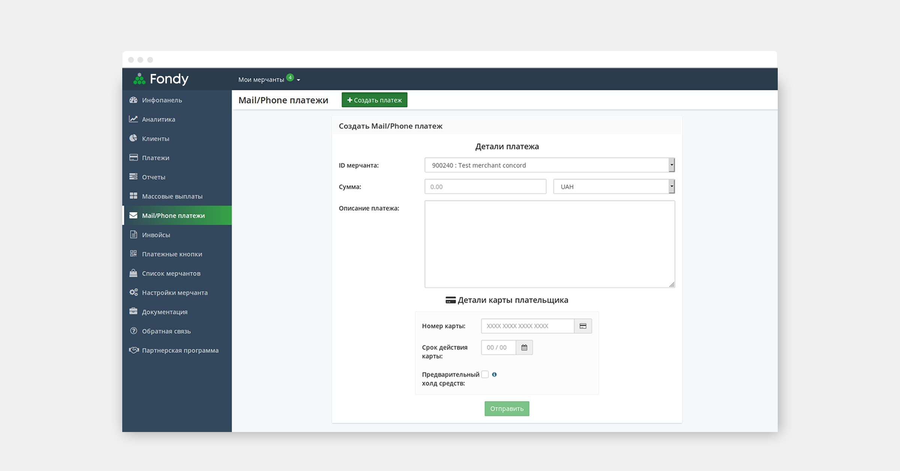Click the Платежные кнопки QR icon
The width and height of the screenshot is (900, 471).
pos(133,253)
